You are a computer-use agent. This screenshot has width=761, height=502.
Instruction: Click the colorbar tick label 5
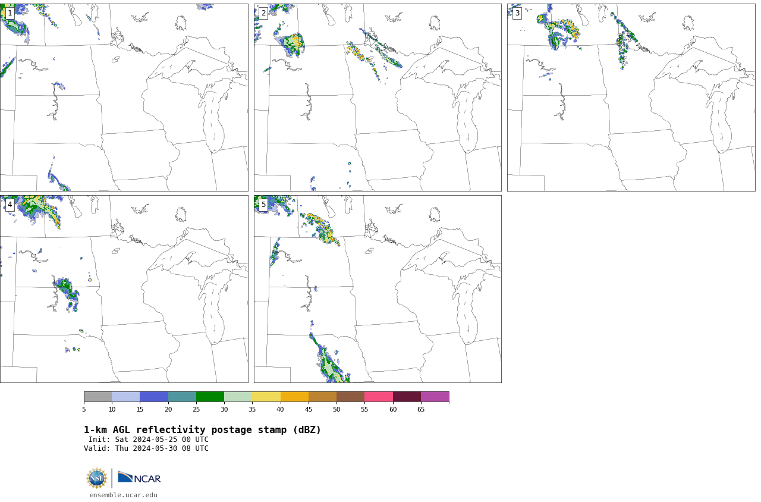pos(84,409)
